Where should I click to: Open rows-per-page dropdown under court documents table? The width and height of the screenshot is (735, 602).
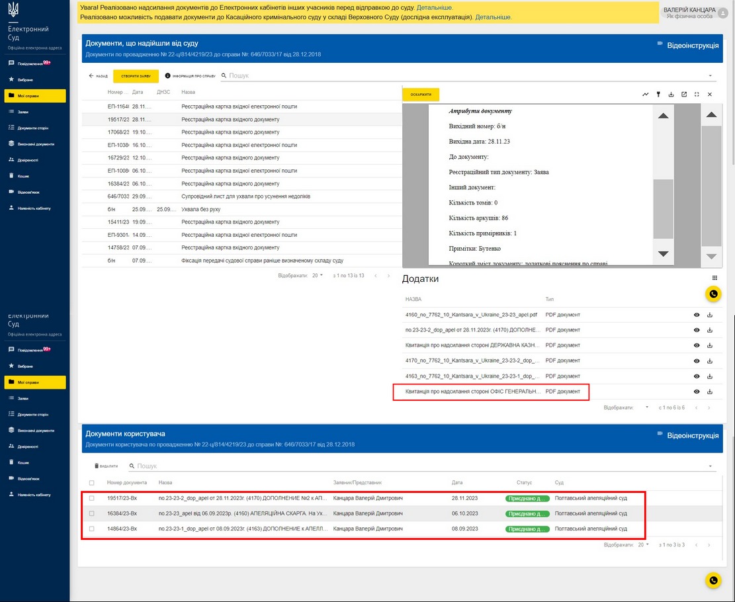point(318,276)
